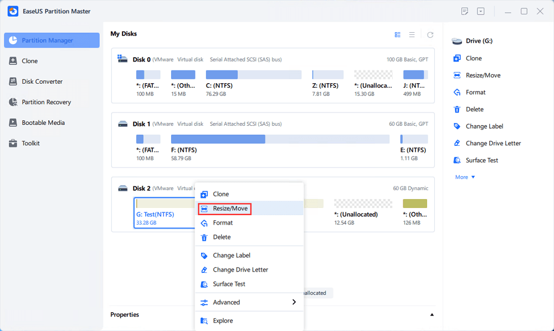The height and width of the screenshot is (331, 554).
Task: Choose Delete from the context menu
Action: pos(249,237)
